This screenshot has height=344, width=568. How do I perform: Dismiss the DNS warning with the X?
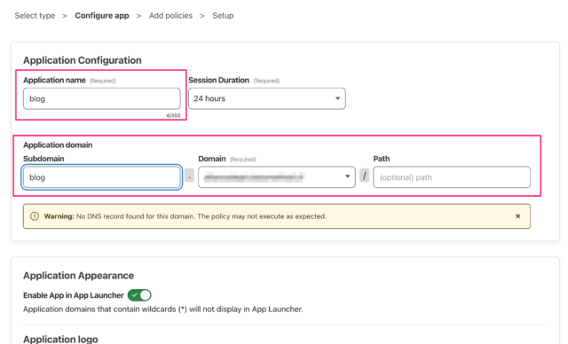[x=518, y=216]
